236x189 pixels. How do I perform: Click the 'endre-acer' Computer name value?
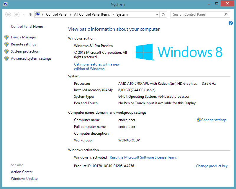(127, 120)
